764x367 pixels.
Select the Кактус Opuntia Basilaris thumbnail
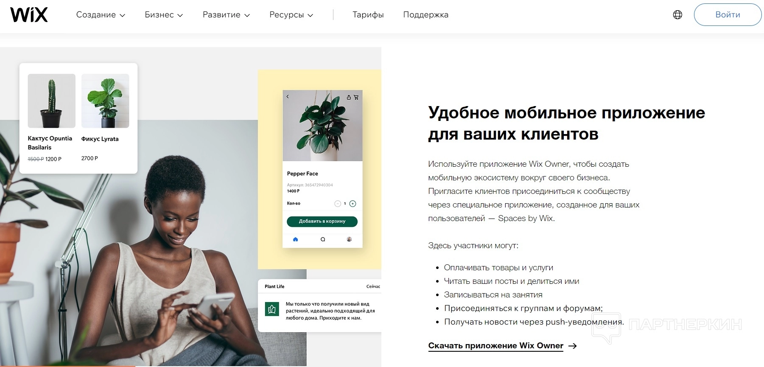pyautogui.click(x=52, y=101)
